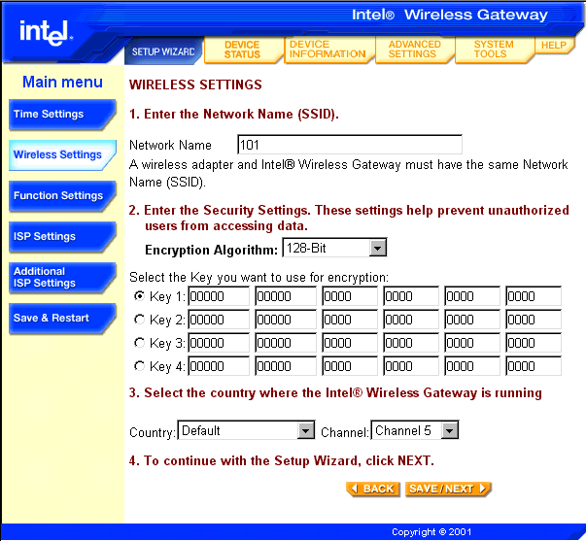Click the second field of Key 3
Viewport: 586px width, 541px height.
pos(286,343)
